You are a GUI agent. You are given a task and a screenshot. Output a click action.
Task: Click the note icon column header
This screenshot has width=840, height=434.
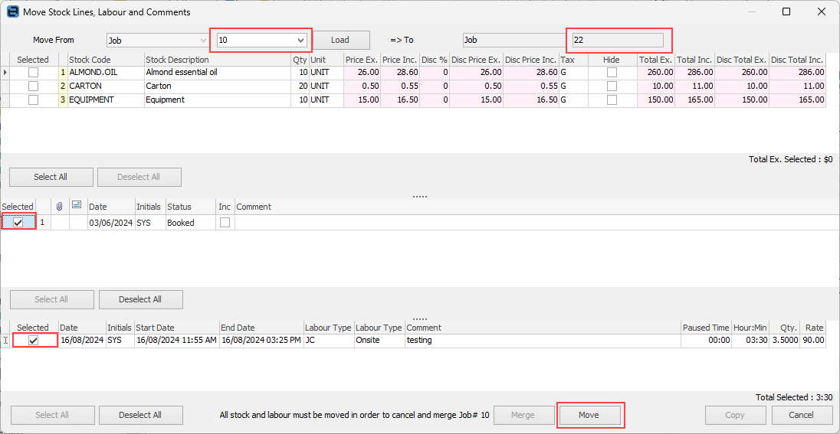click(x=77, y=207)
